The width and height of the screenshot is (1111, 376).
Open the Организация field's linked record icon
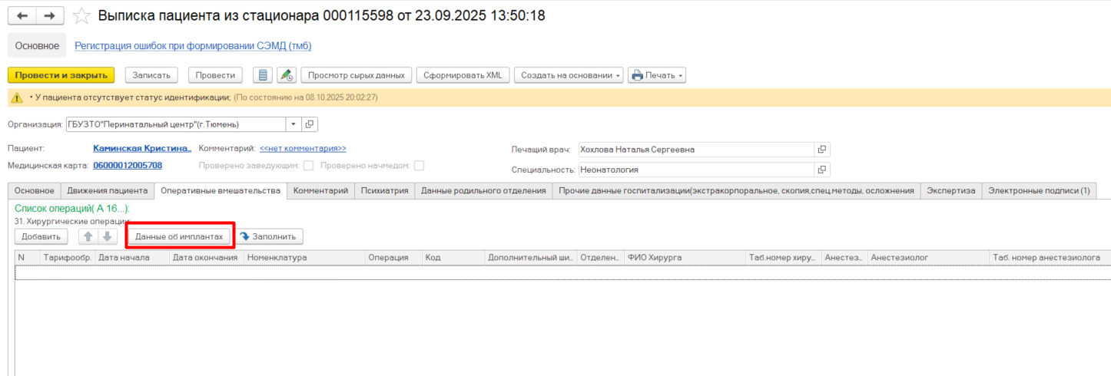(310, 124)
